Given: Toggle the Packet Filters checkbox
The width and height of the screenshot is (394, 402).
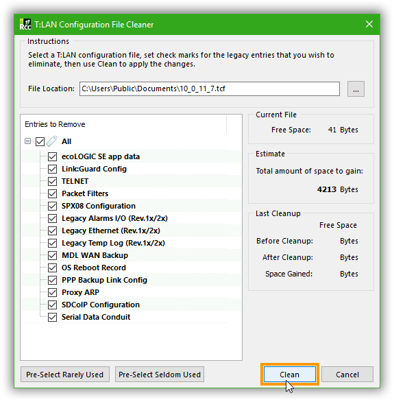Looking at the screenshot, I should 52,193.
